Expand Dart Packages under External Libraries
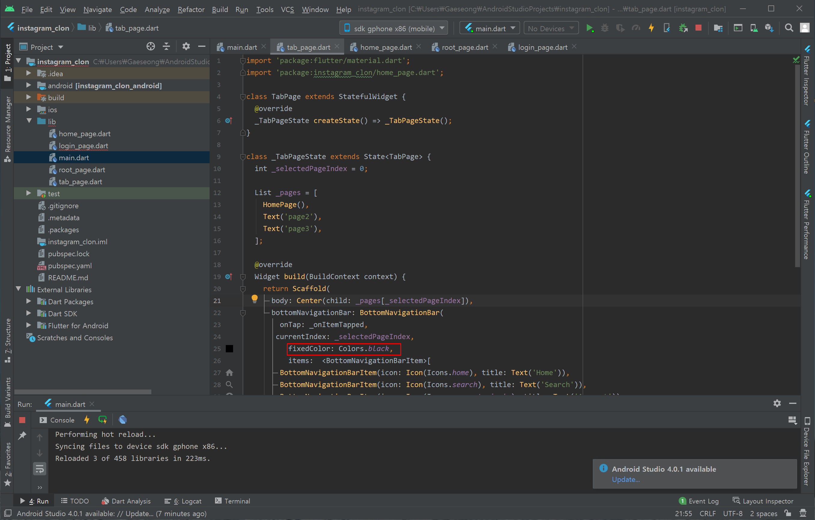 click(x=29, y=301)
